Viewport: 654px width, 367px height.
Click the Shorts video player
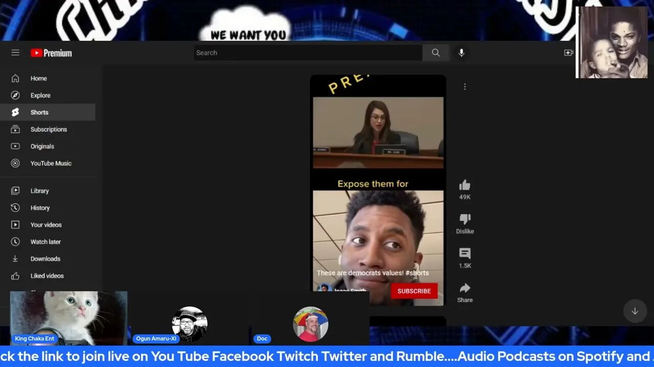click(378, 190)
